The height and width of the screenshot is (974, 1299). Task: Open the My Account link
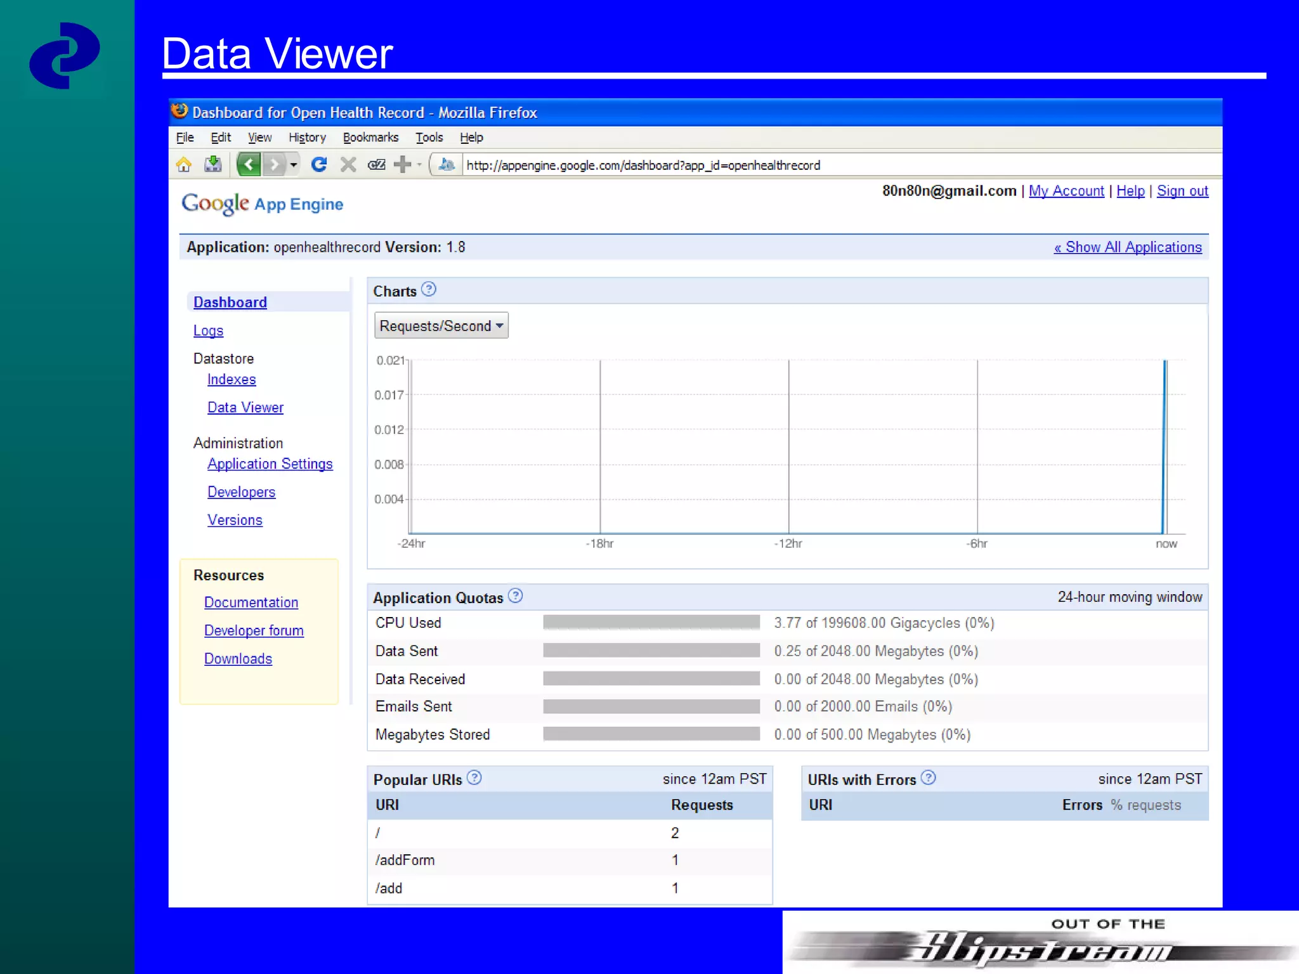pyautogui.click(x=1066, y=191)
